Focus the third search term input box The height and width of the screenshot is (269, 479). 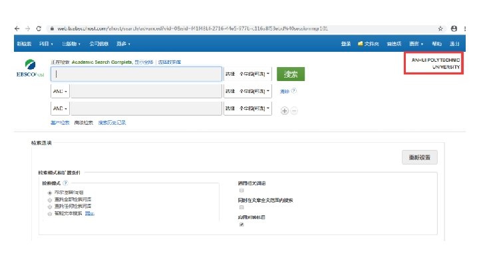click(x=146, y=108)
